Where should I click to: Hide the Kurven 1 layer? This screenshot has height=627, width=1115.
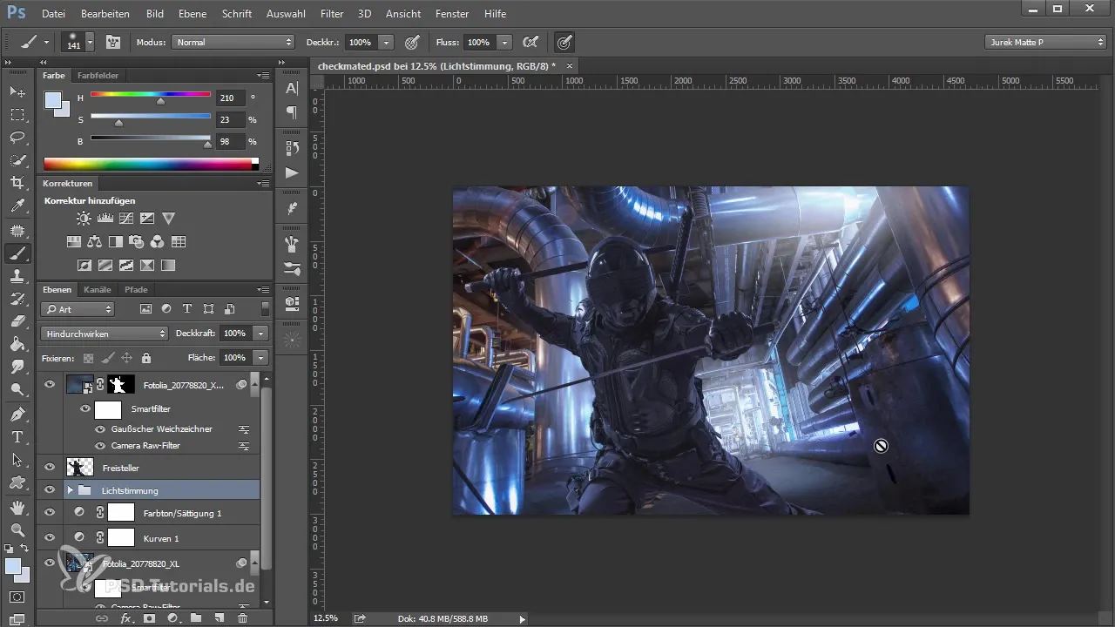(x=50, y=538)
